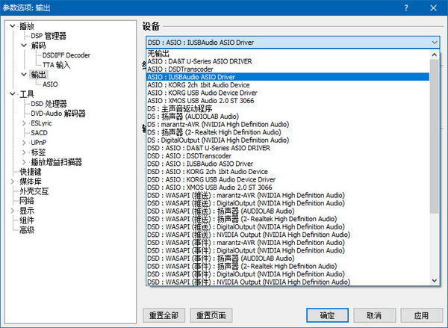Image resolution: width=448 pixels, height=328 pixels.
Task: Open 网络 settings page
Action: pyautogui.click(x=27, y=201)
